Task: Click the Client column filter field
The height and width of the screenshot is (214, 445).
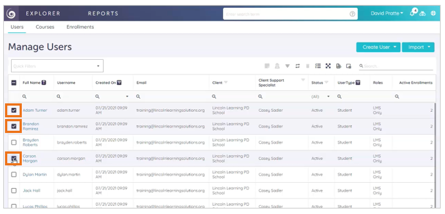Action: click(x=233, y=97)
